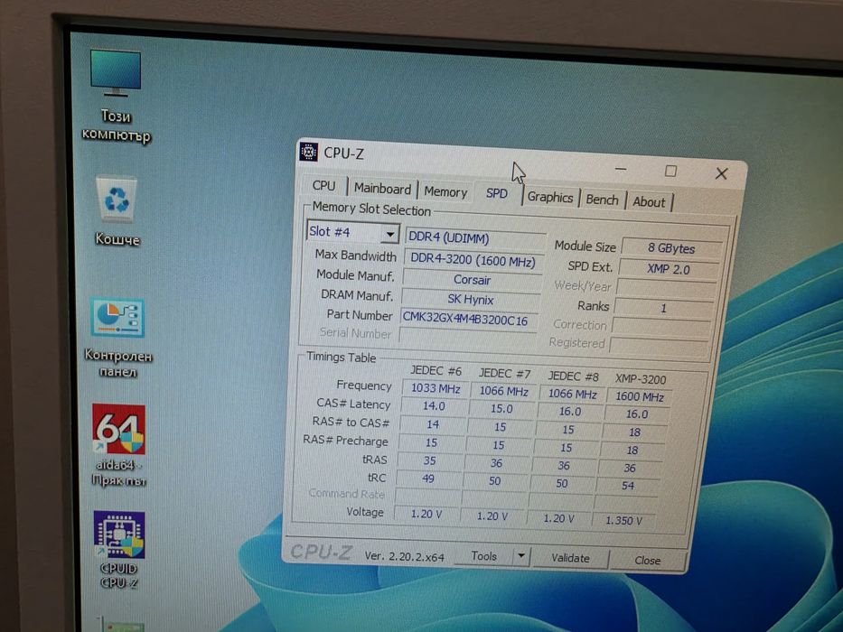Screen dimensions: 843x632
Task: Close CPU-Z with the X button
Action: pos(722,173)
